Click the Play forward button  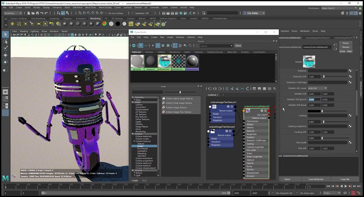[346, 186]
